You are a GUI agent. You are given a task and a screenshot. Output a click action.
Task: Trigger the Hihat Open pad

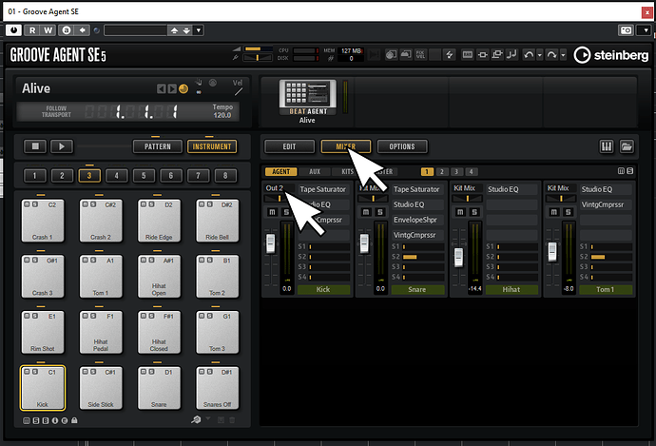159,276
